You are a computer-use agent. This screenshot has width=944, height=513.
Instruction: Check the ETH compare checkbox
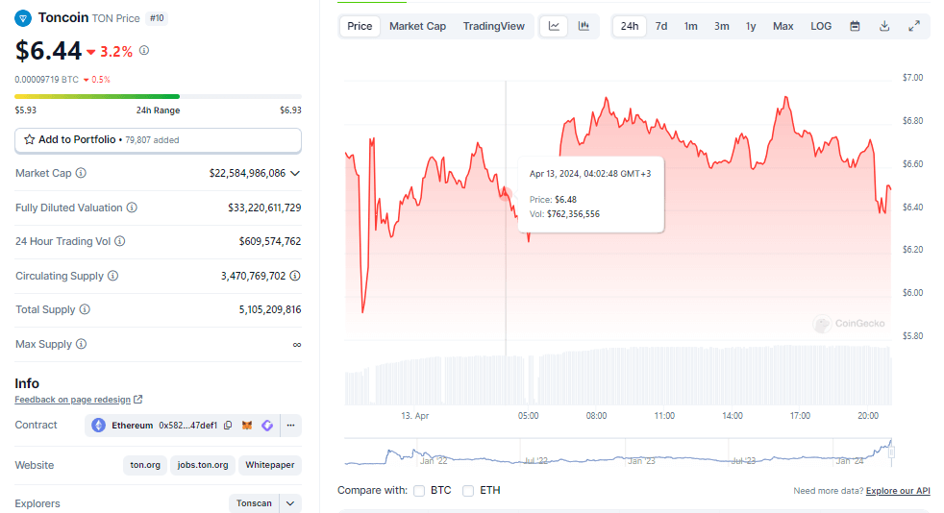click(x=468, y=491)
